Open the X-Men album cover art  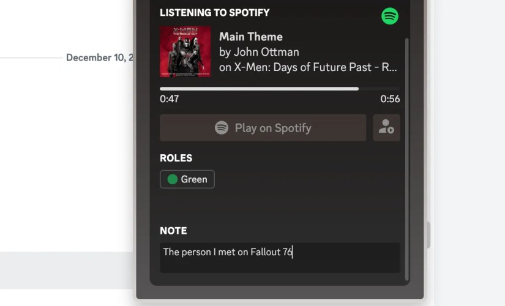pyautogui.click(x=185, y=51)
